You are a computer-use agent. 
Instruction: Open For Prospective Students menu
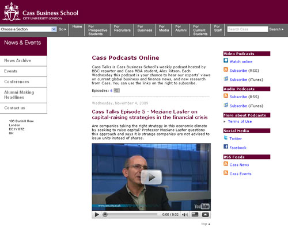97,30
